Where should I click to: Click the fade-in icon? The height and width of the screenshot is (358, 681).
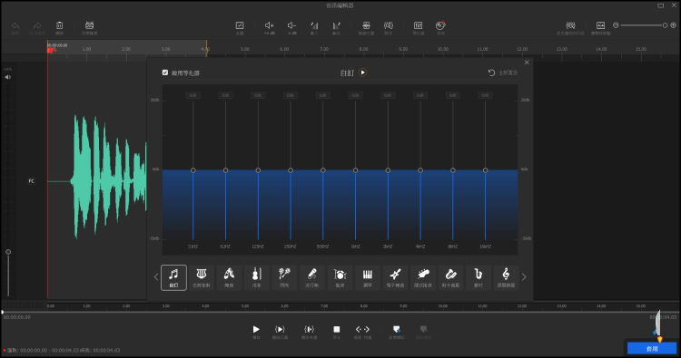(x=314, y=25)
